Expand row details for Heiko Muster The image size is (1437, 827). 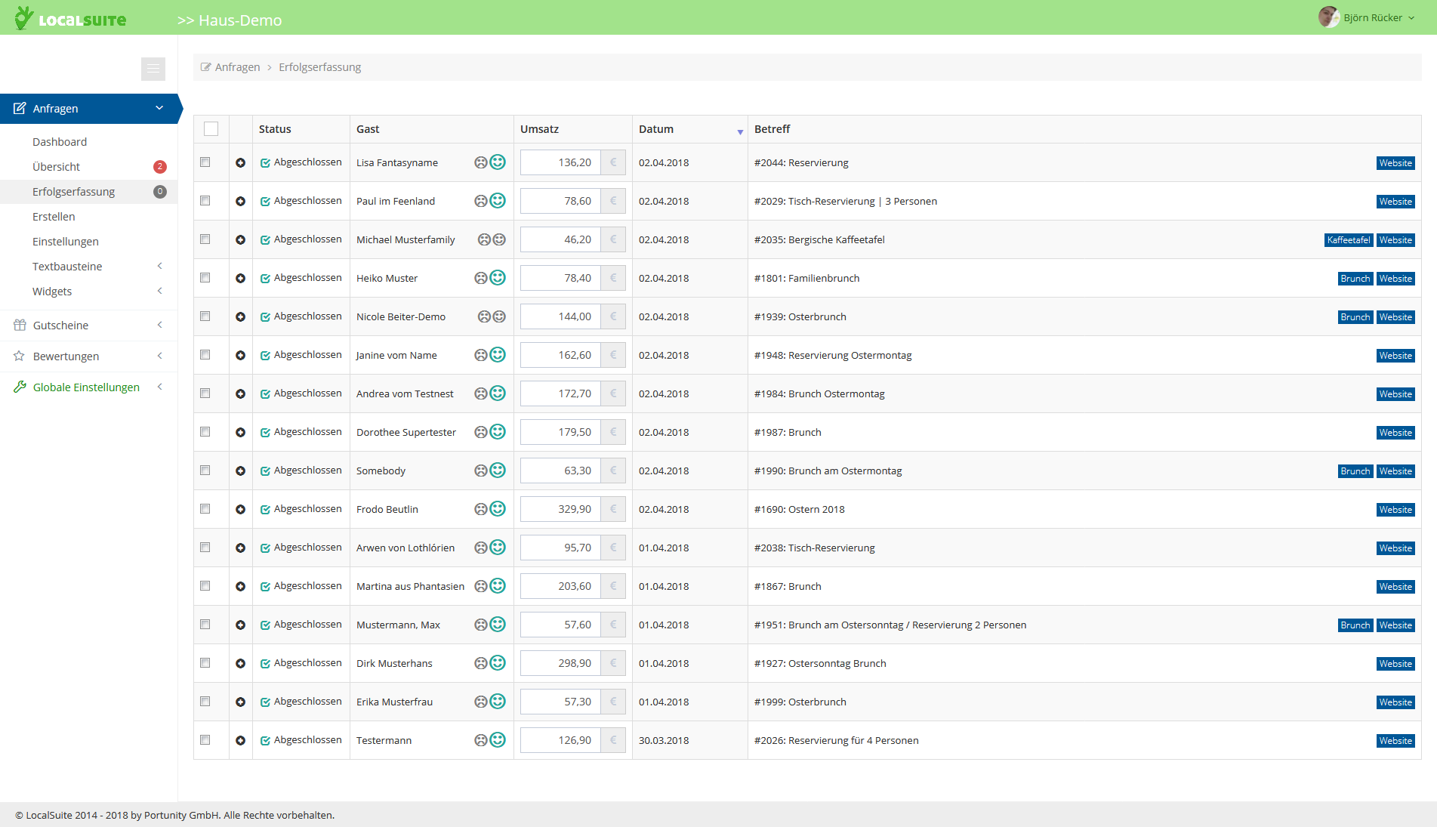(240, 279)
